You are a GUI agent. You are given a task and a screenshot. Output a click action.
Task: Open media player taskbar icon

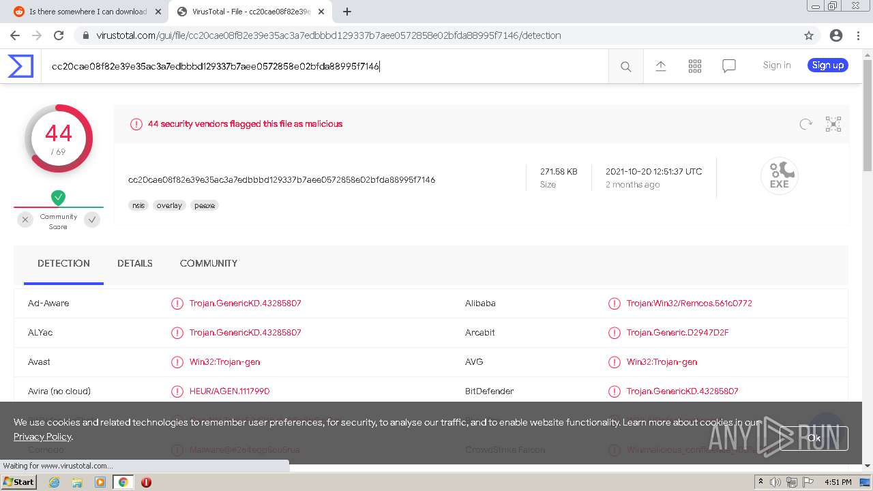100,482
